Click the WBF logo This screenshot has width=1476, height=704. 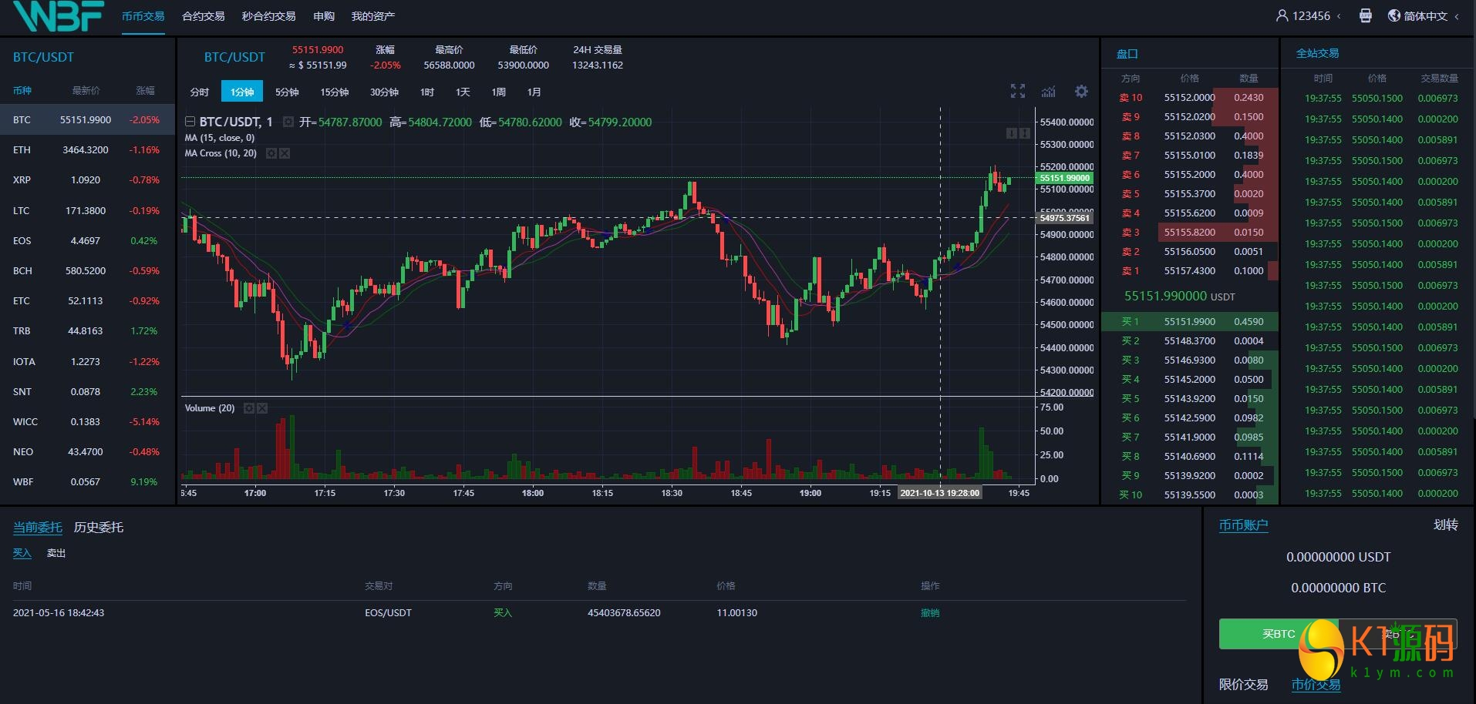(58, 16)
